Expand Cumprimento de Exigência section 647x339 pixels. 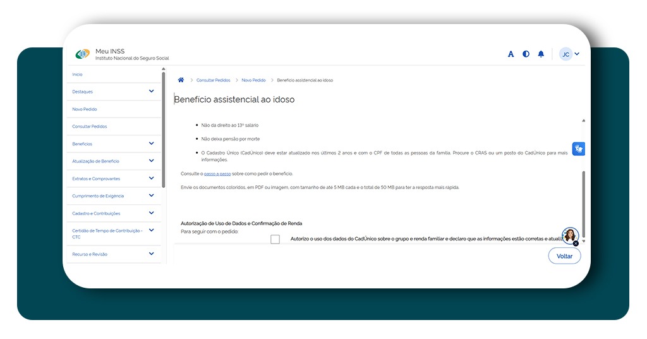[x=114, y=195]
